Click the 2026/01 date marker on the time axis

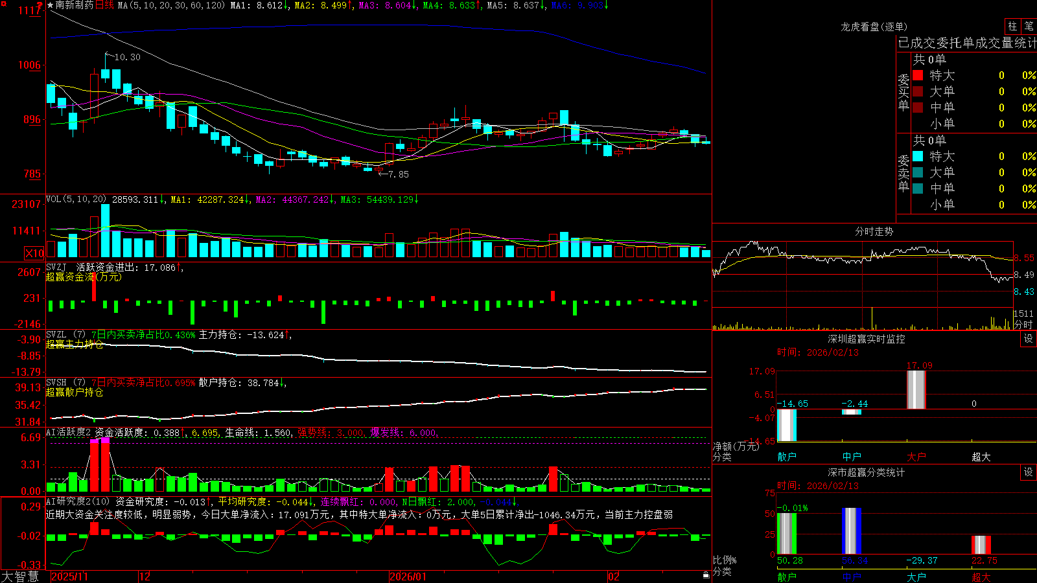(x=408, y=577)
